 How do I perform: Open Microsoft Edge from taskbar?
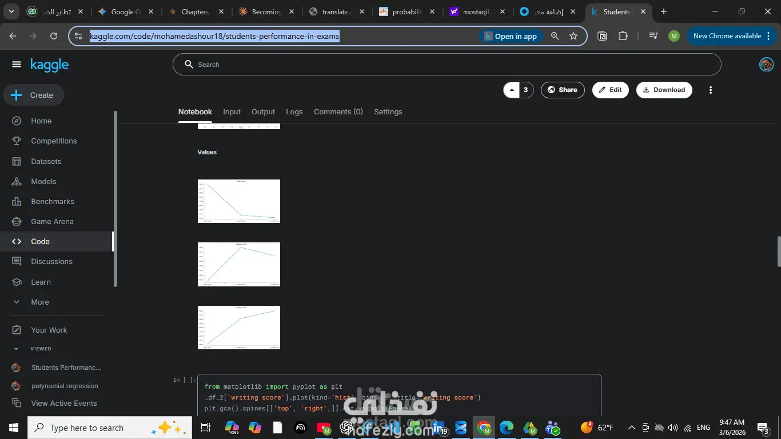point(507,428)
